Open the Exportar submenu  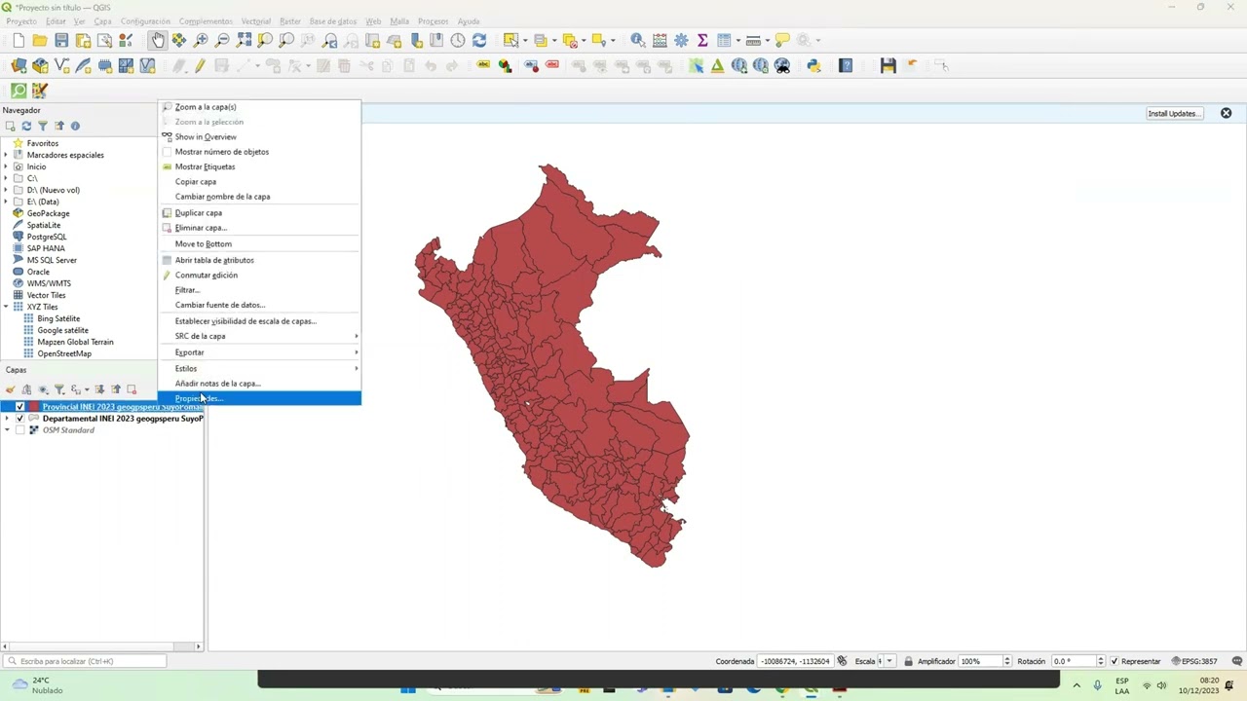coord(260,352)
